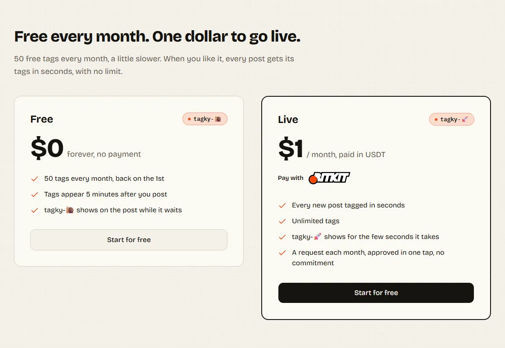Click checkmark beside Unlimited tags
This screenshot has height=348, width=505.
coord(282,221)
